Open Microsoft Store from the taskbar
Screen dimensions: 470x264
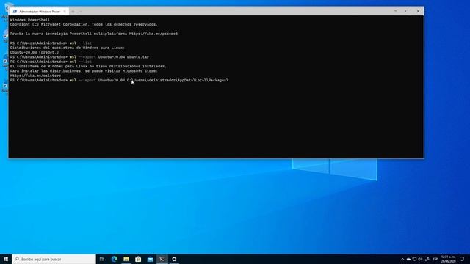point(138,259)
